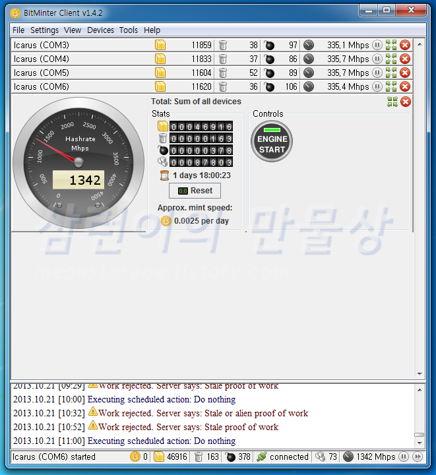The width and height of the screenshot is (436, 475).
Task: Click the hourglass uptime icon
Action: click(x=164, y=175)
